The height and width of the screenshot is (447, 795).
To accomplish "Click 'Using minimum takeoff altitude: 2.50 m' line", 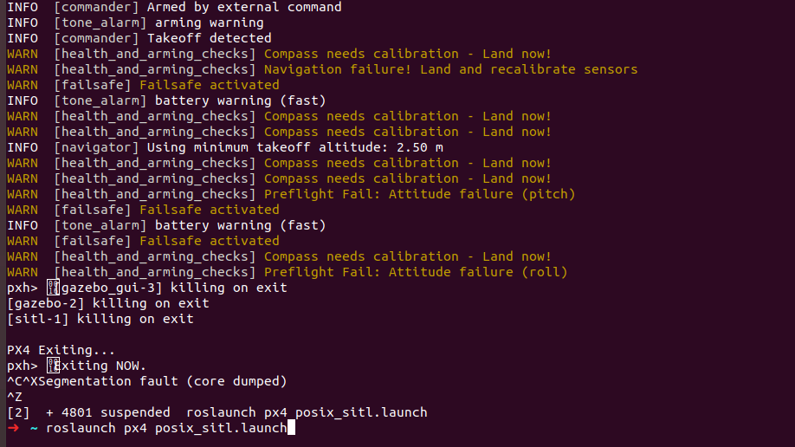I will [225, 147].
